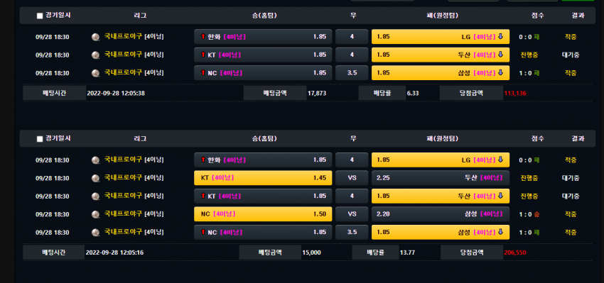
Task: Click the 두산 2.25 away odds button
Action: click(x=441, y=178)
